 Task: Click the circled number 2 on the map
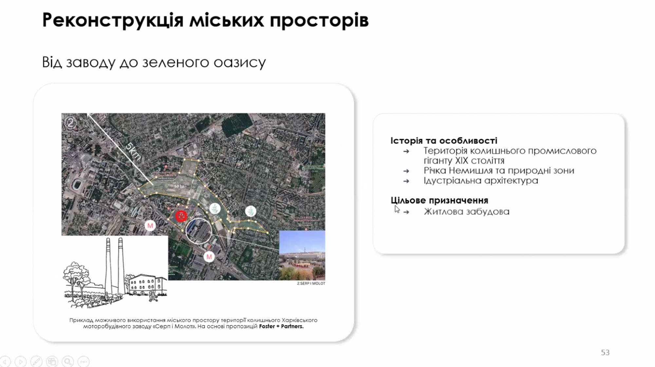point(70,123)
